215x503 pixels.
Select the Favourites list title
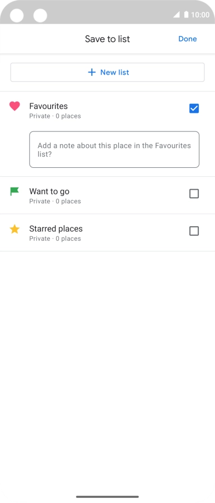click(x=48, y=106)
